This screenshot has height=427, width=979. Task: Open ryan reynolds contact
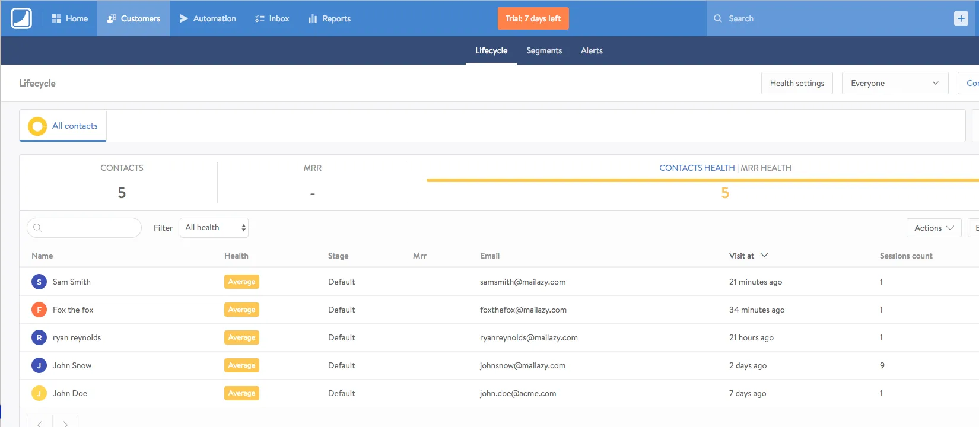click(77, 337)
